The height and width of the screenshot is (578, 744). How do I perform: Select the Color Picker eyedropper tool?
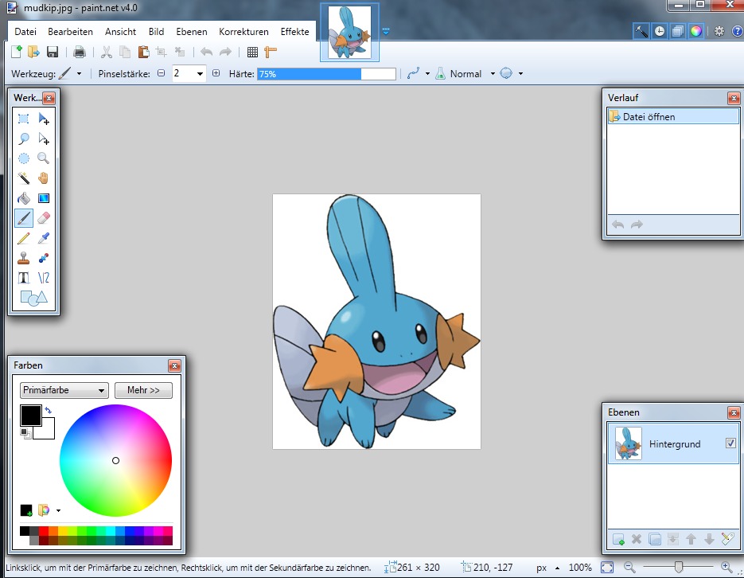point(44,238)
